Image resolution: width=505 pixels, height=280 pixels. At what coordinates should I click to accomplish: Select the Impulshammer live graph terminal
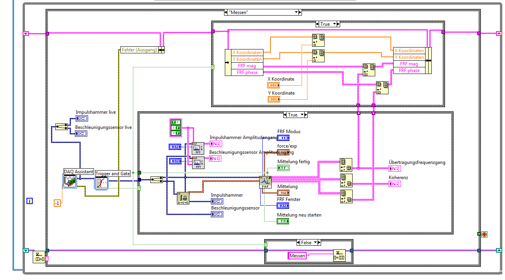81,118
